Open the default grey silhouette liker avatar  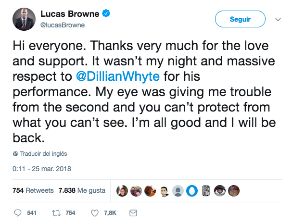pyautogui.click(x=178, y=190)
